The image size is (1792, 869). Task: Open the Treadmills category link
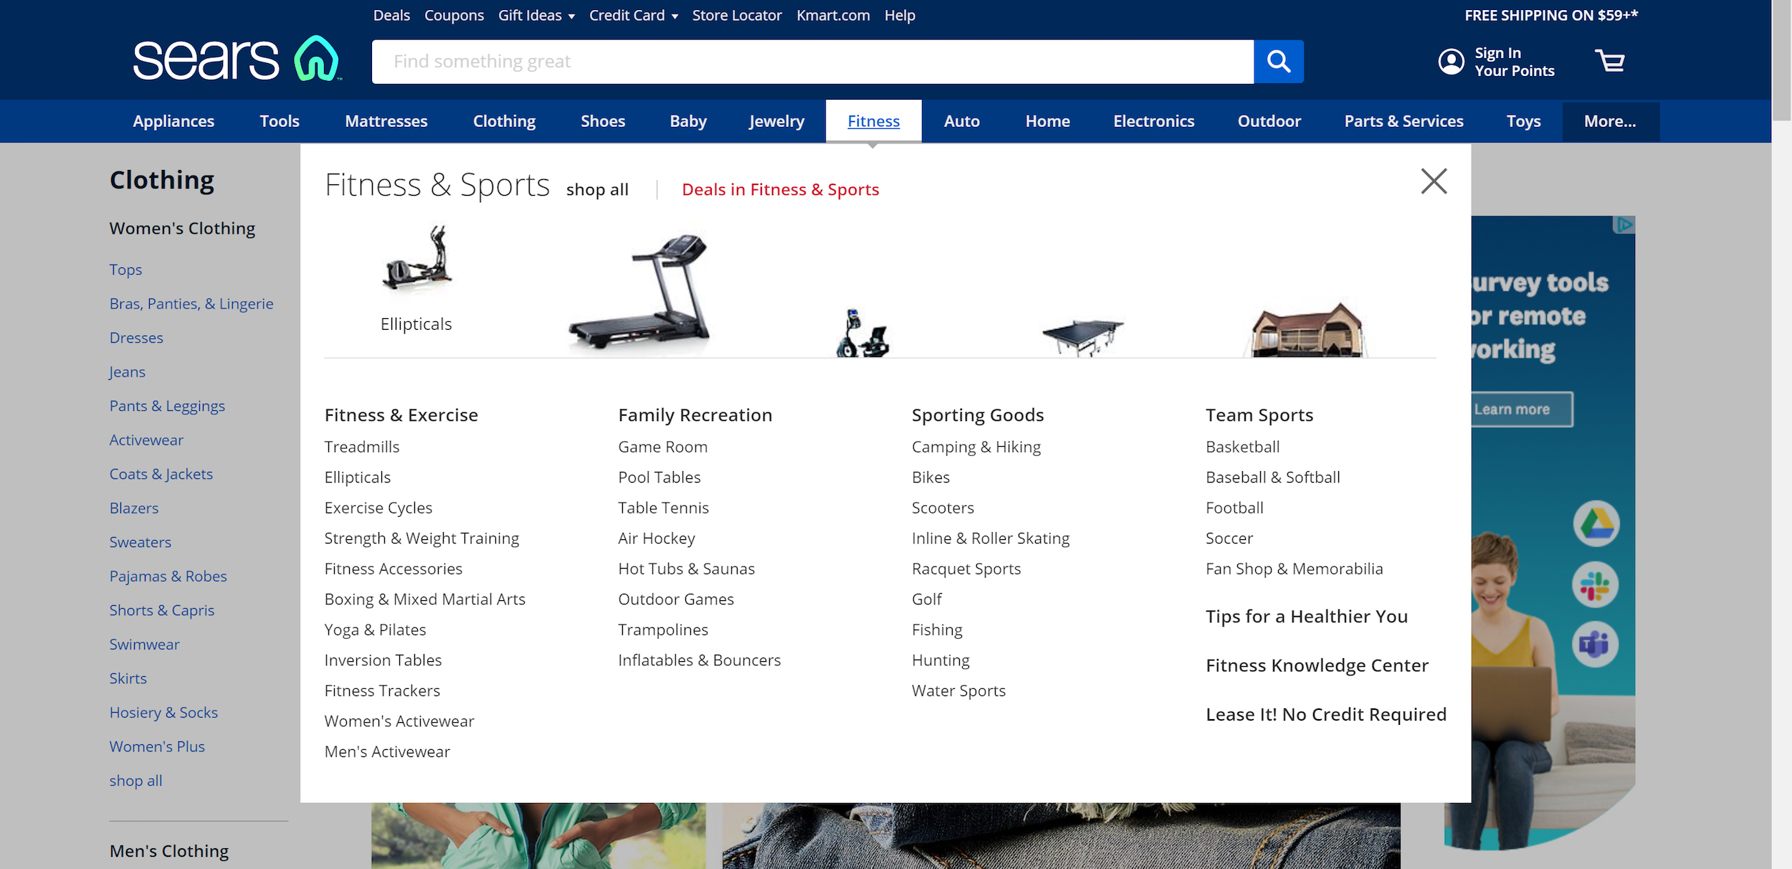coord(362,447)
